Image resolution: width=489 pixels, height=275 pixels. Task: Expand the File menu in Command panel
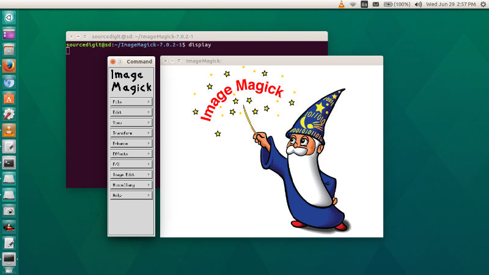point(131,102)
